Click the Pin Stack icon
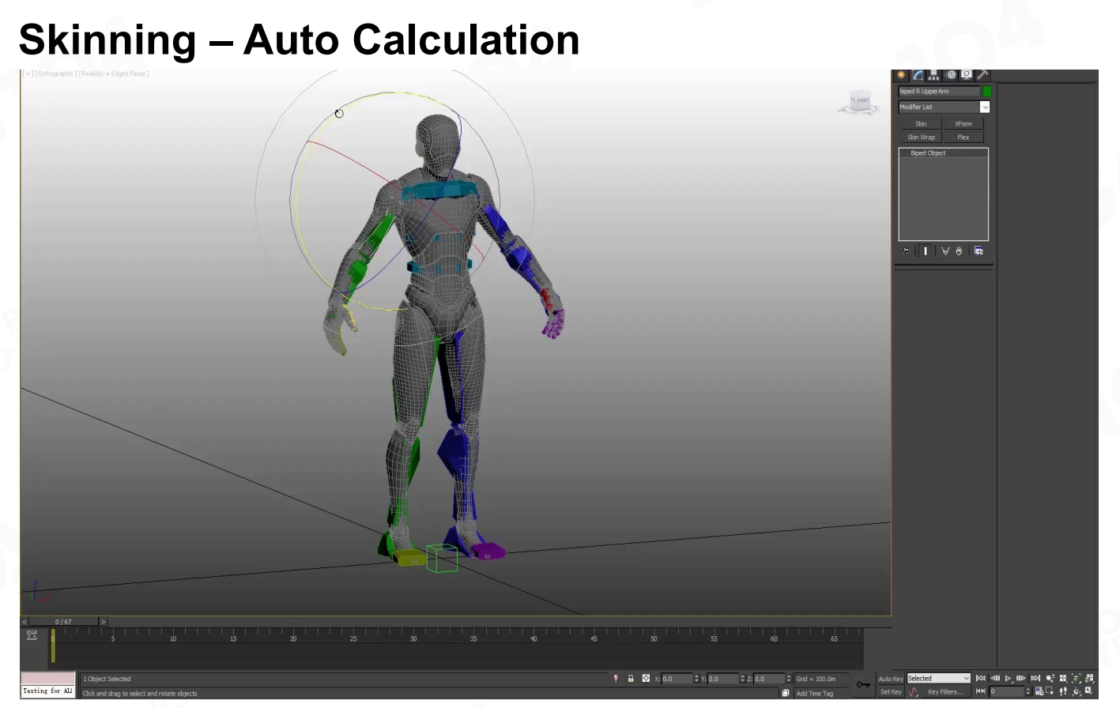Image resolution: width=1120 pixels, height=708 pixels. point(906,250)
